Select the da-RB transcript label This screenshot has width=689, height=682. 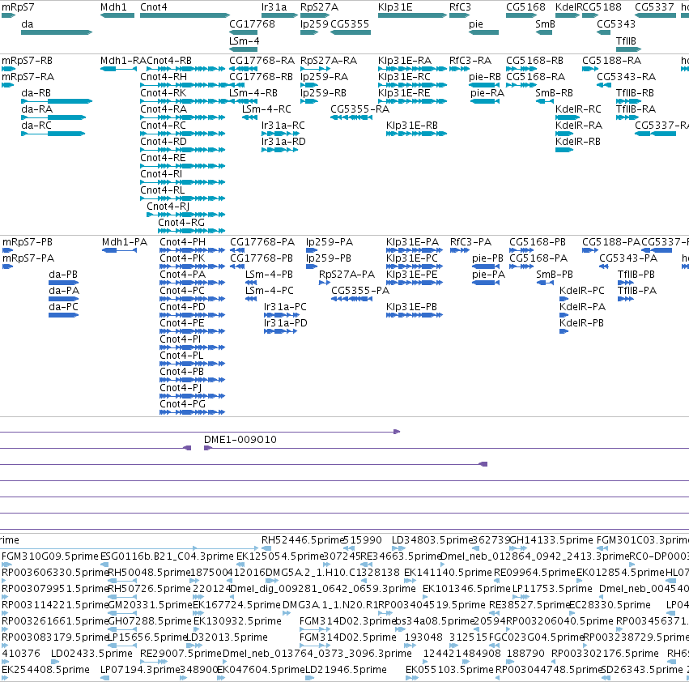click(x=36, y=93)
